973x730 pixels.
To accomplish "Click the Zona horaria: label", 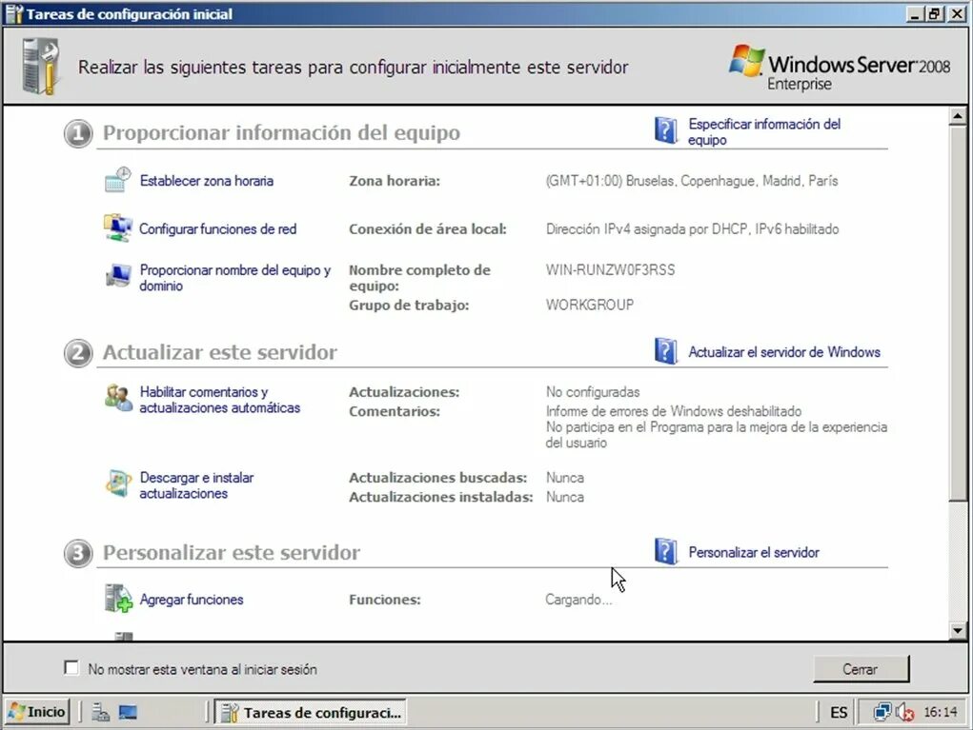I will [395, 180].
